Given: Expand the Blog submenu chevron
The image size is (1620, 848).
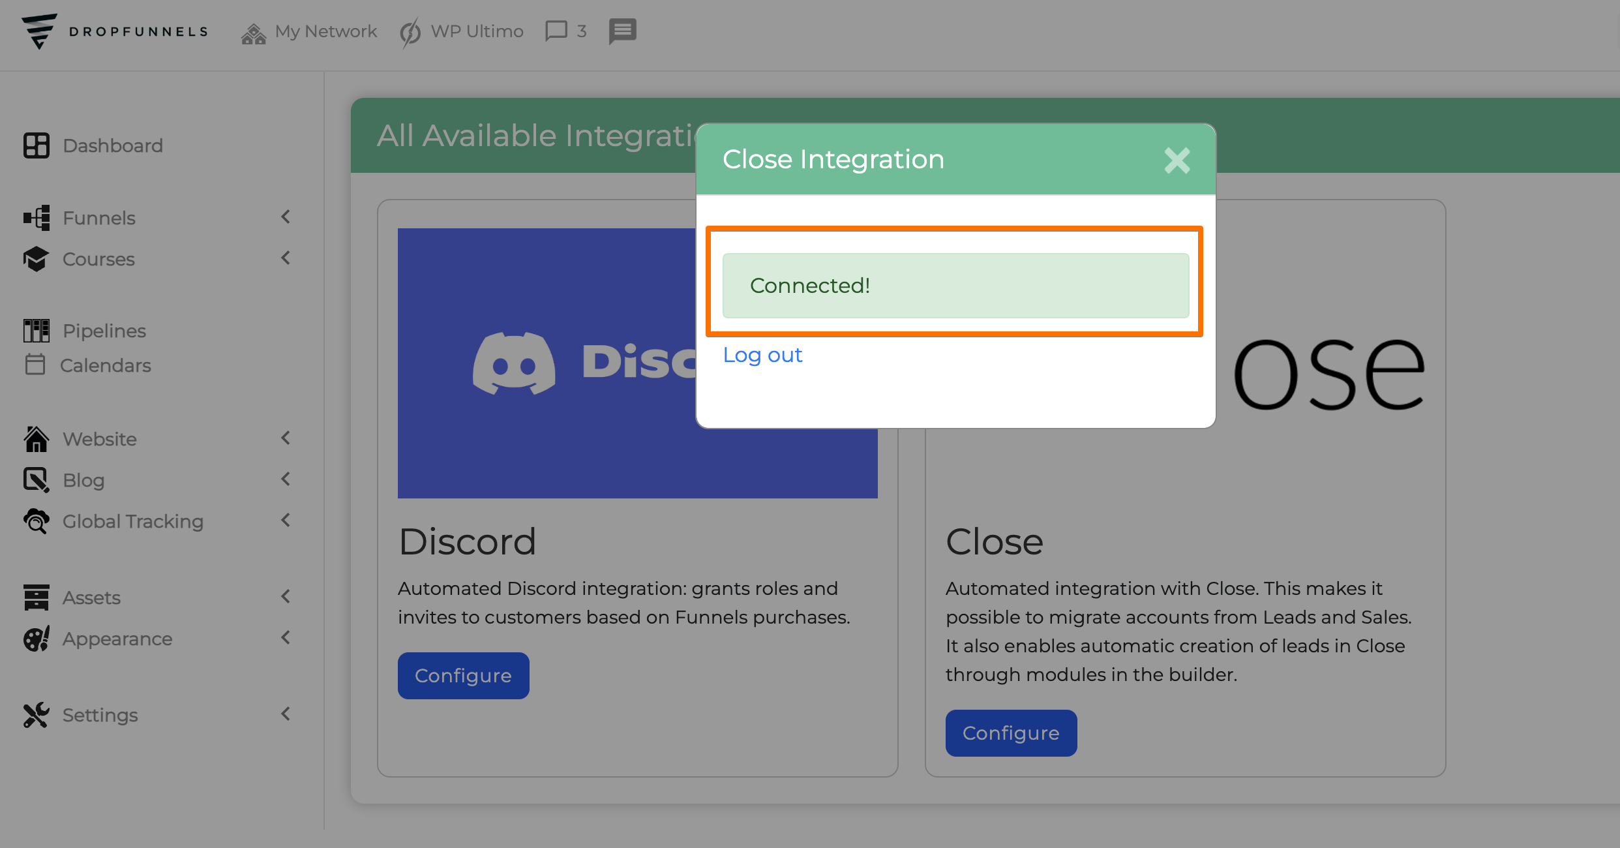Looking at the screenshot, I should pos(286,479).
